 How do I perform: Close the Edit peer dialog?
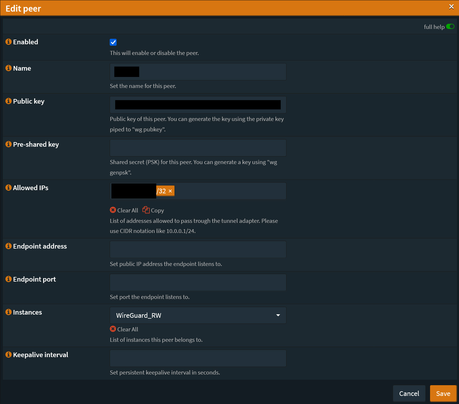point(451,7)
